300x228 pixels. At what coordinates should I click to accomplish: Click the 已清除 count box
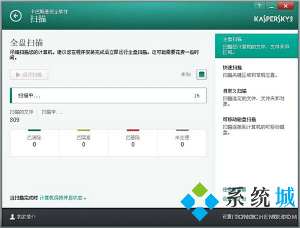coord(34,143)
